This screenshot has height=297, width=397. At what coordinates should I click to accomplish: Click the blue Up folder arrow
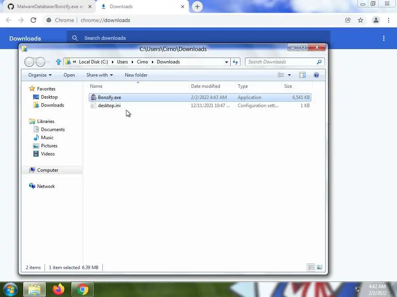click(x=59, y=62)
